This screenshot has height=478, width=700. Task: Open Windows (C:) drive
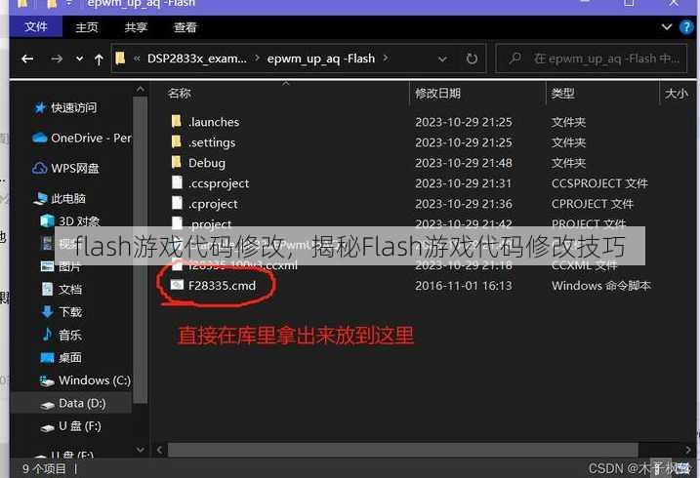pos(95,380)
